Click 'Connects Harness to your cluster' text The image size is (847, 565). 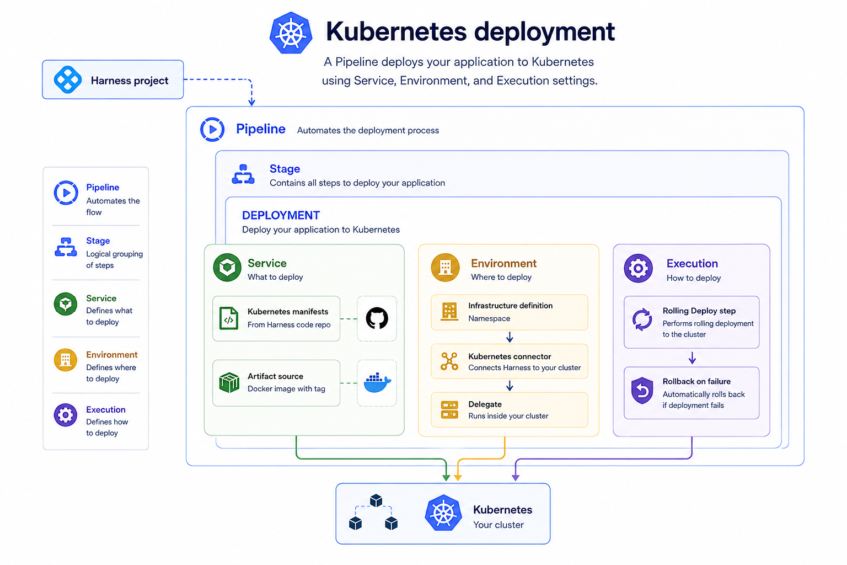pyautogui.click(x=524, y=368)
